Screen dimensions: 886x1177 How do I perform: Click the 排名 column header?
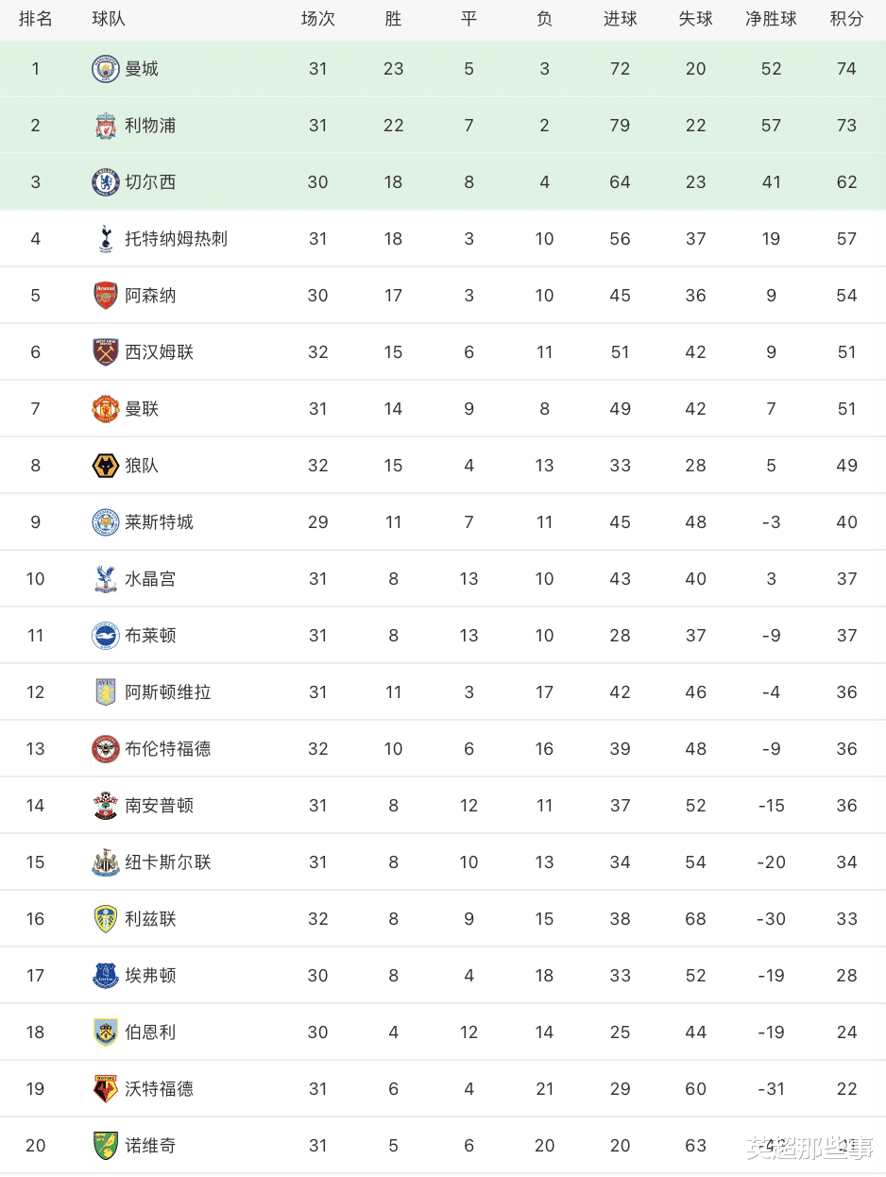[x=36, y=19]
